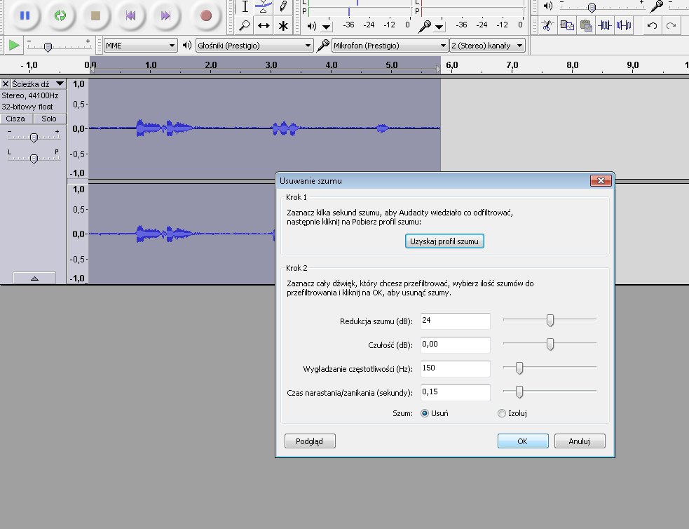The image size is (689, 529).
Task: Click the Cut scissors icon
Action: (x=547, y=25)
